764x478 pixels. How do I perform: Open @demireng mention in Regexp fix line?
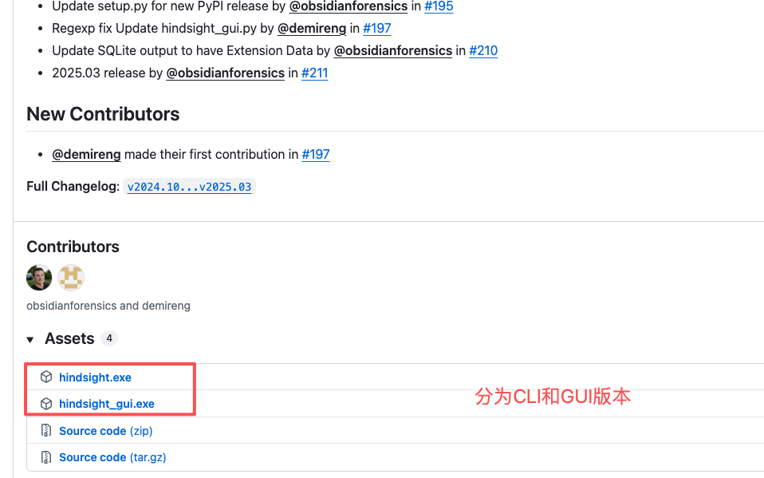coord(312,28)
